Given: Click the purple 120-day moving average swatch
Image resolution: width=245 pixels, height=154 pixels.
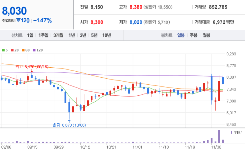Looking at the screenshot, I should tap(34, 50).
